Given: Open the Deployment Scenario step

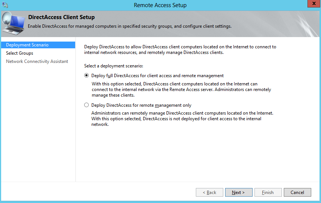Looking at the screenshot, I should click(x=38, y=45).
